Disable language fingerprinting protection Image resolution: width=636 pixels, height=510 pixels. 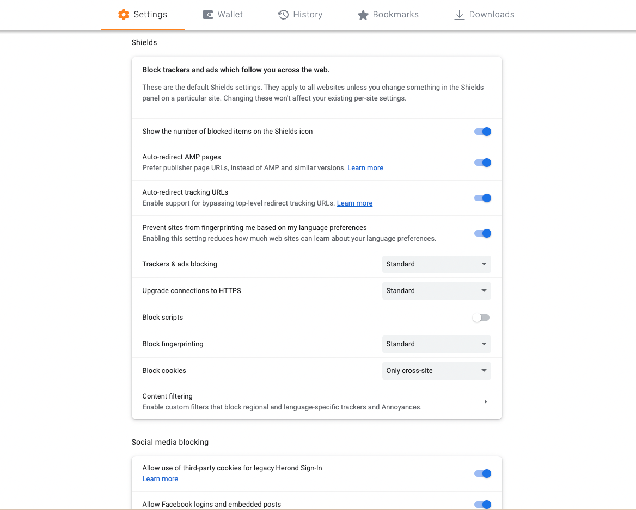click(482, 233)
